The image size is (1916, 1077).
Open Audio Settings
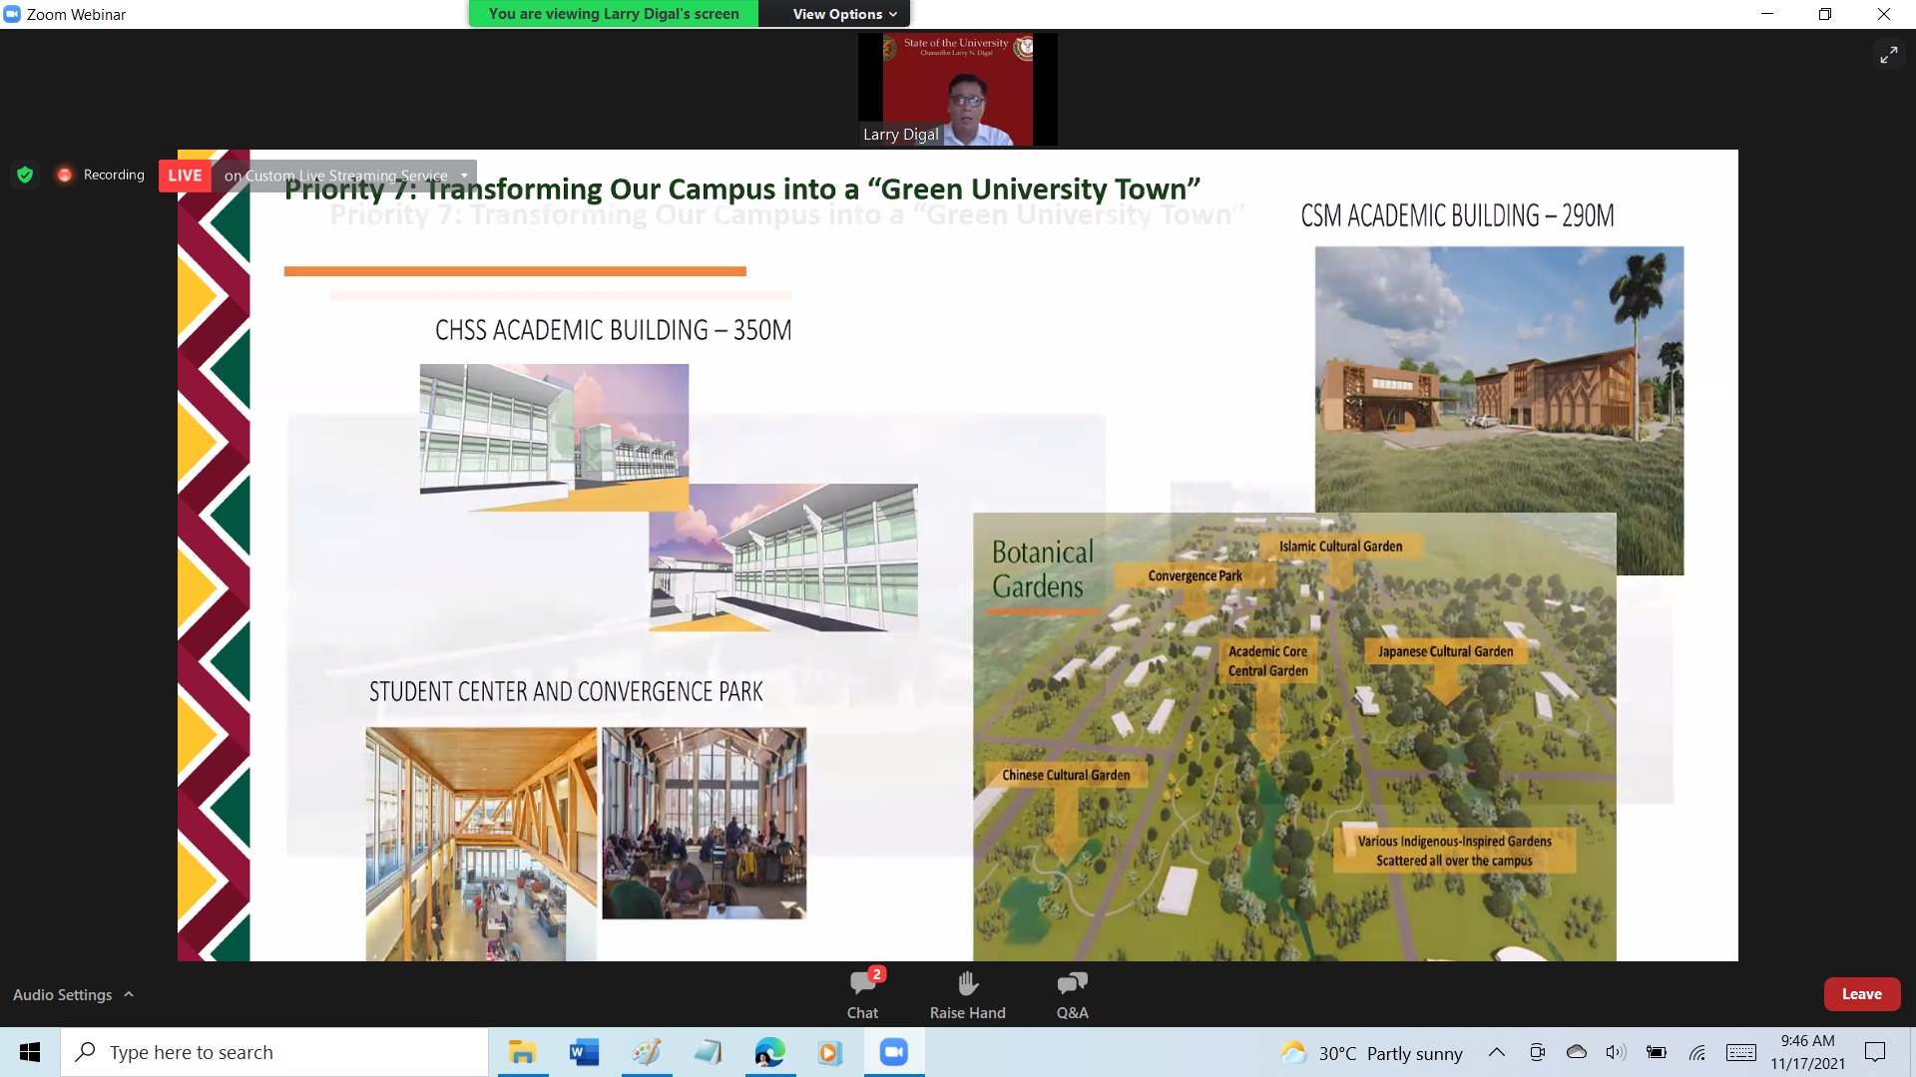(62, 994)
